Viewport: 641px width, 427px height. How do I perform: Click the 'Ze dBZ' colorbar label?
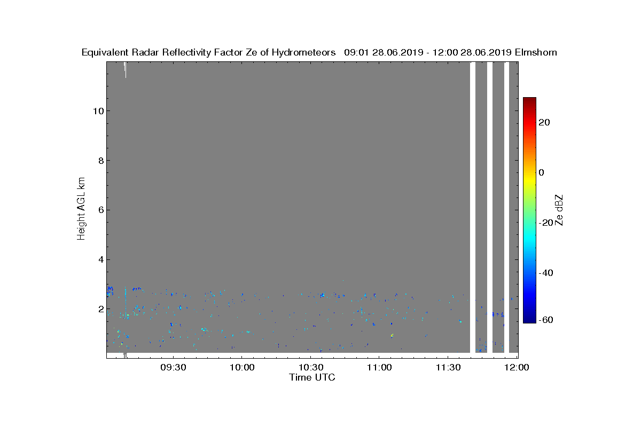[x=559, y=210]
